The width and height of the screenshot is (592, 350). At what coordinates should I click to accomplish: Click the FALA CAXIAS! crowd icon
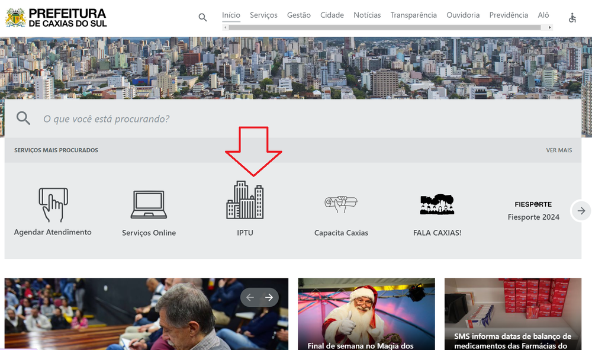pyautogui.click(x=437, y=204)
